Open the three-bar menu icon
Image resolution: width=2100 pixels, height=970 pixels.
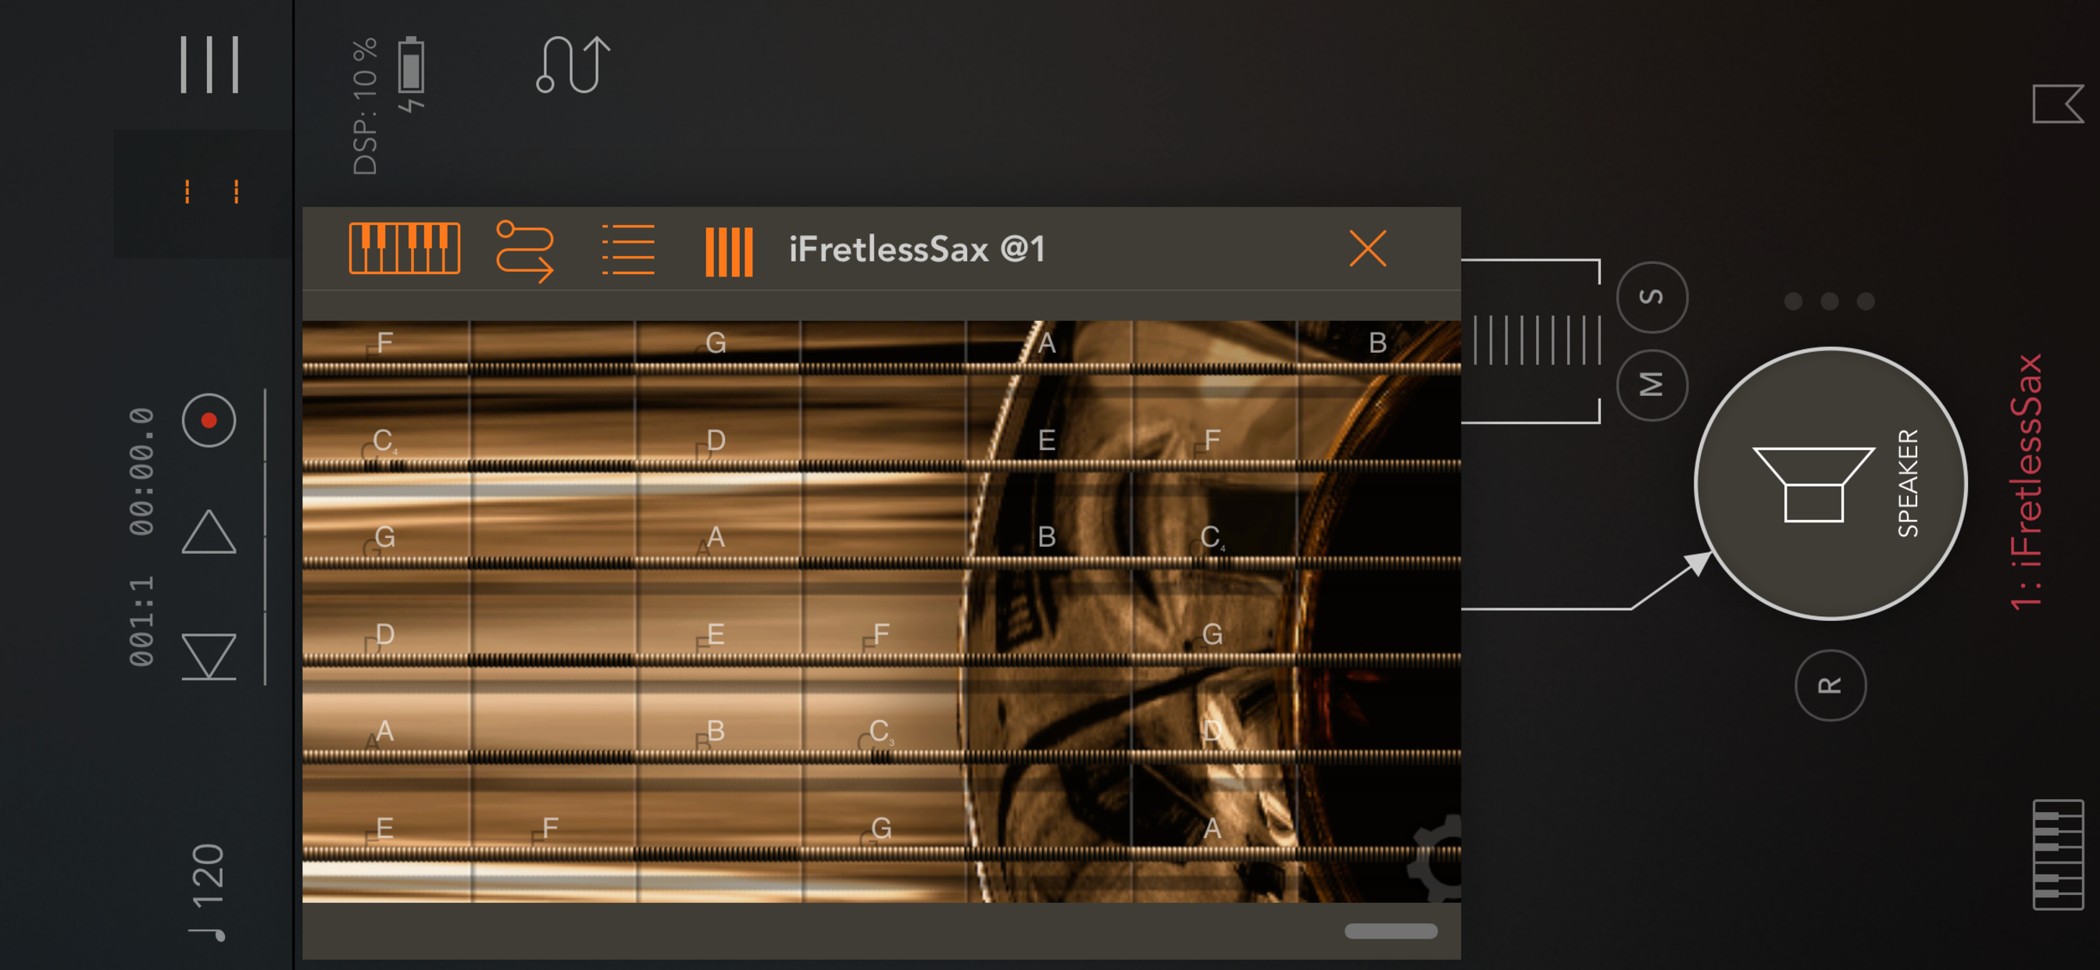click(209, 64)
